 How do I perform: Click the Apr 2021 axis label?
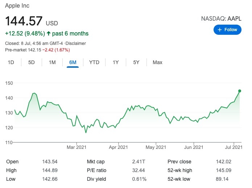pyautogui.click(x=118, y=147)
